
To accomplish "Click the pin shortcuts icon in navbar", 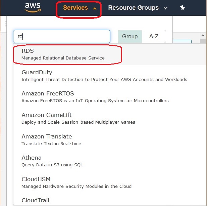I will (x=183, y=8).
